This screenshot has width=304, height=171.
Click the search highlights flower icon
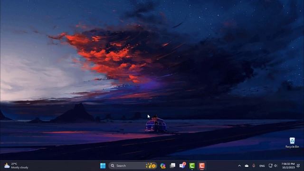[x=151, y=166]
